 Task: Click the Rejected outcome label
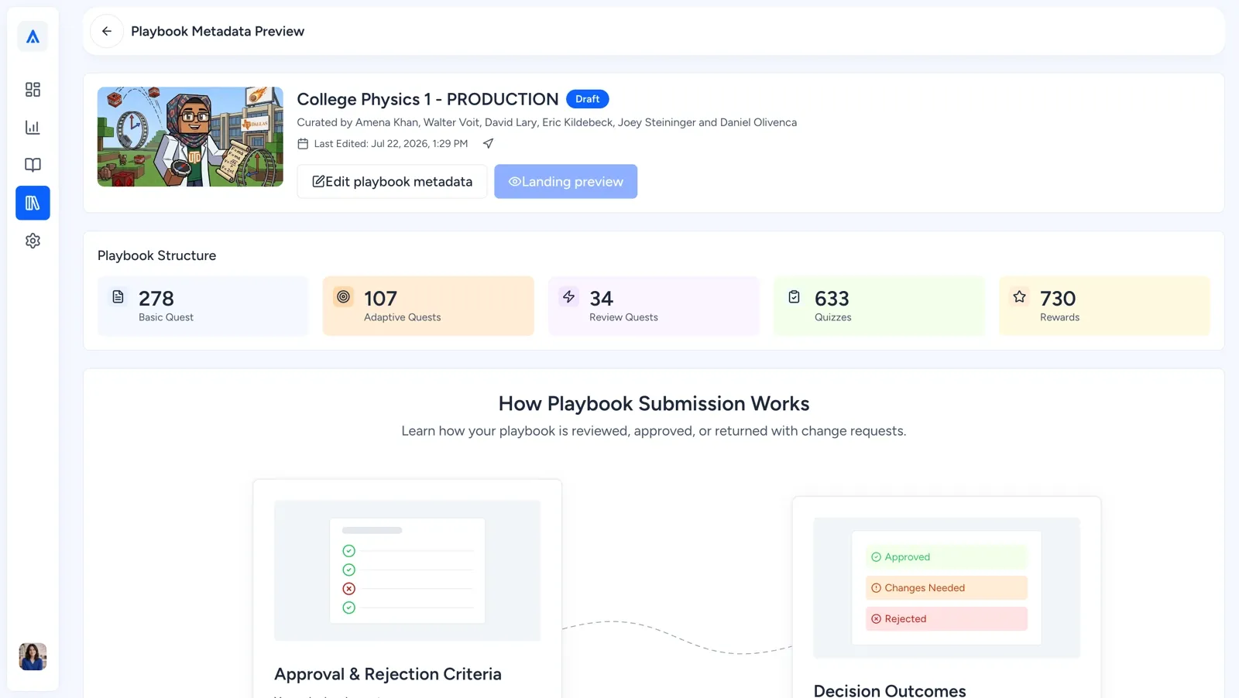(946, 619)
